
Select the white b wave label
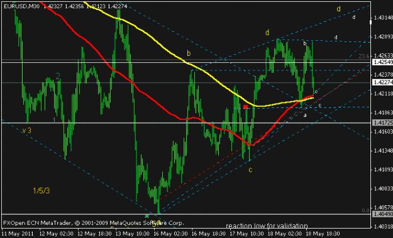[305, 43]
